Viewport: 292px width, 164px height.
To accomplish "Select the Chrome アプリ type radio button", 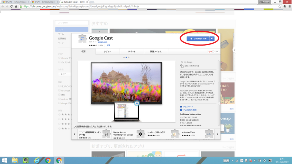I will 59,58.
